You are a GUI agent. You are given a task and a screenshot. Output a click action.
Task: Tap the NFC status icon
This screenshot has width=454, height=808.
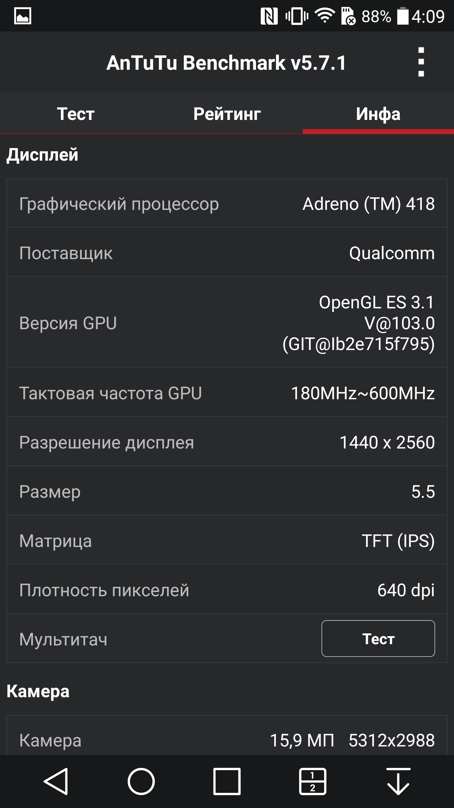[x=269, y=16]
